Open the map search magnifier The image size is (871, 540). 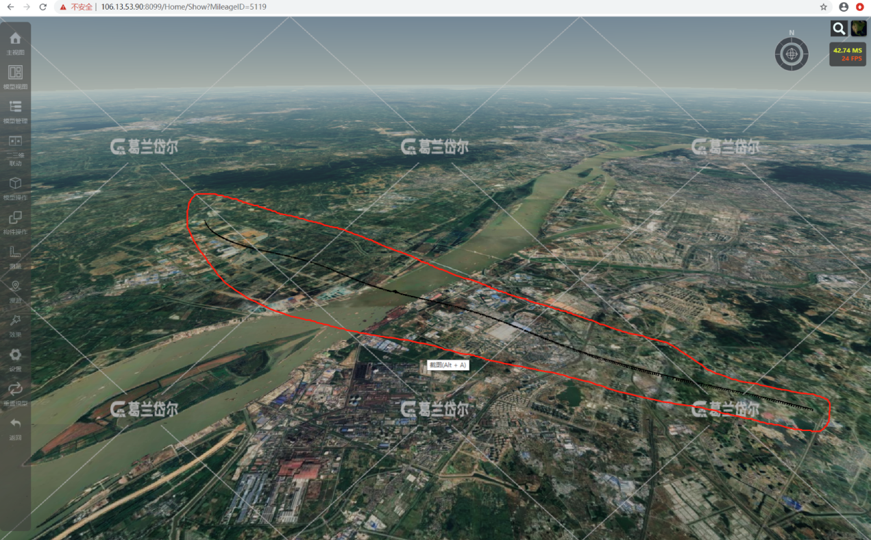click(839, 28)
